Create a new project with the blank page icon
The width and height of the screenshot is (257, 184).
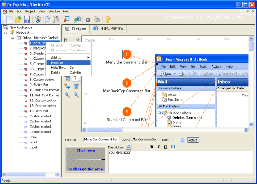(9, 19)
